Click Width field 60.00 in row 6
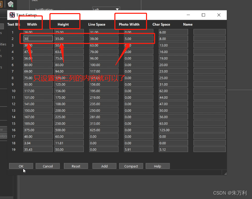 point(38,65)
